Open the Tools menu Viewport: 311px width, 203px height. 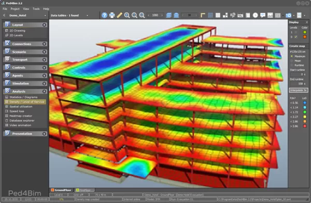click(x=36, y=9)
